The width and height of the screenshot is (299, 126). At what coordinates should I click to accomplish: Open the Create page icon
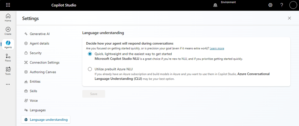click(x=8, y=31)
